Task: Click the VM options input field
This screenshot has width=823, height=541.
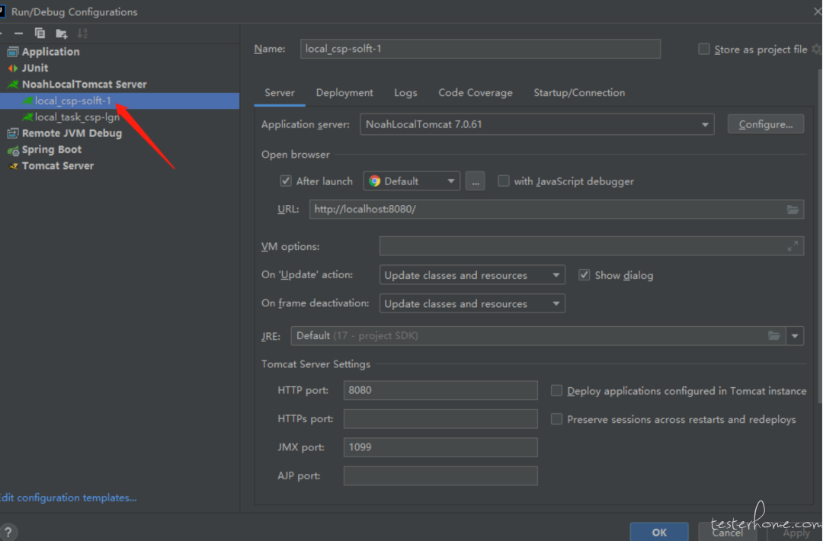Action: (591, 245)
